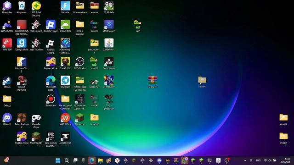294x165 pixels.
Task: Launch BACKROOMS NO RETURN game
Action: coord(22,27)
